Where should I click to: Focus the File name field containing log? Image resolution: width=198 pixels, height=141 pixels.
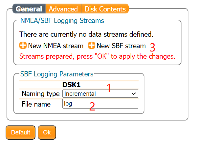pyautogui.click(x=100, y=104)
